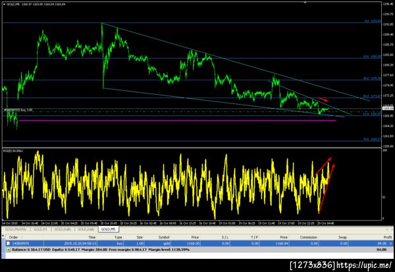Image resolution: width=395 pixels, height=272 pixels.
Task: Click the current price tag on the price axis
Action: (388, 108)
